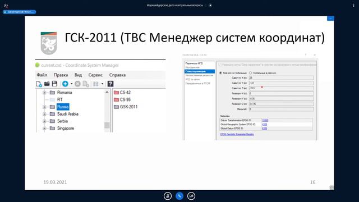359x202 pixels.
Task: Select the GSK-2011 item label
Action: click(128, 107)
